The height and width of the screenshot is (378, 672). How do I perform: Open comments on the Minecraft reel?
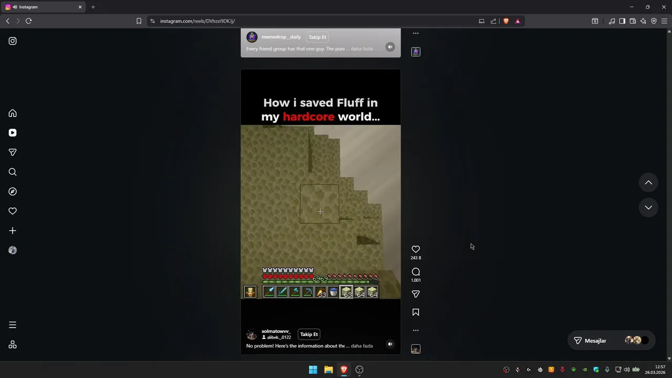click(416, 272)
